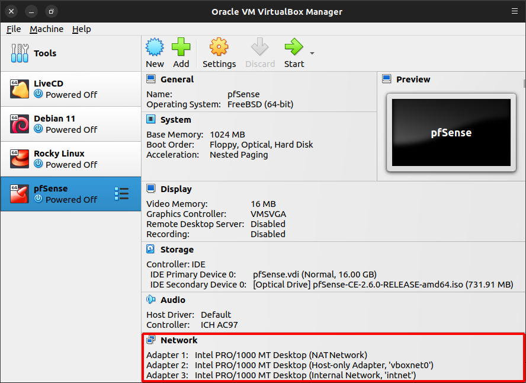Click the Display section header
The width and height of the screenshot is (526, 383).
point(176,189)
